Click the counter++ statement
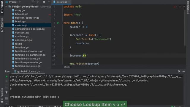This screenshot has height=107, width=190. (82, 43)
